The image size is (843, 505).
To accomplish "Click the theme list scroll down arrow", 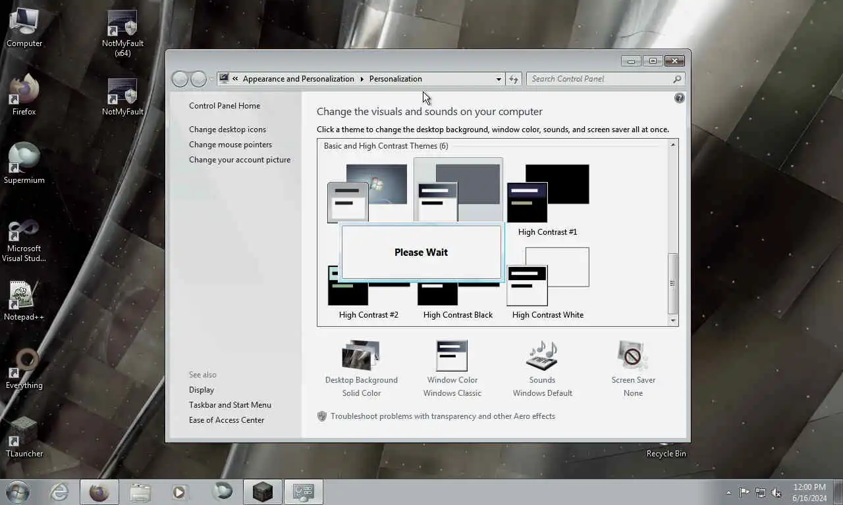I will coord(672,320).
